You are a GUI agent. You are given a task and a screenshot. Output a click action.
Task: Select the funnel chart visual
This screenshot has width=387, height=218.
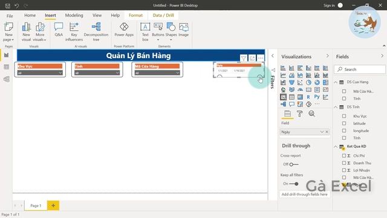pos(291,82)
